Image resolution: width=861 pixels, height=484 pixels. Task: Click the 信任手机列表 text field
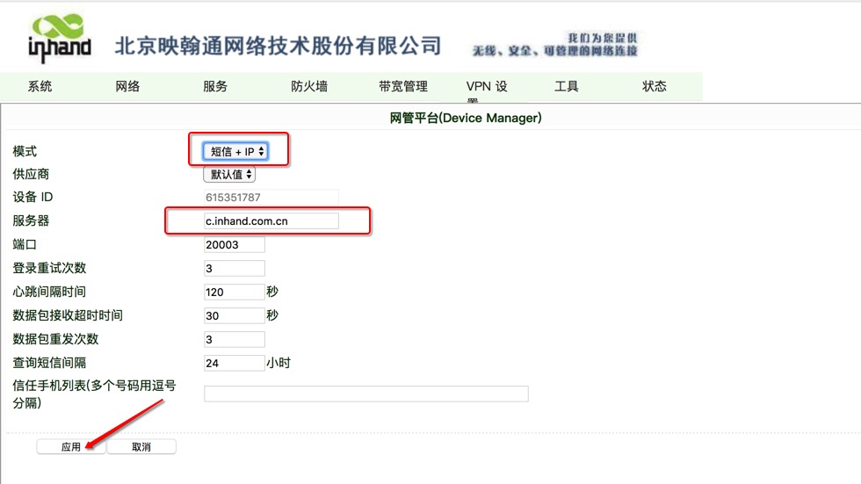click(365, 394)
